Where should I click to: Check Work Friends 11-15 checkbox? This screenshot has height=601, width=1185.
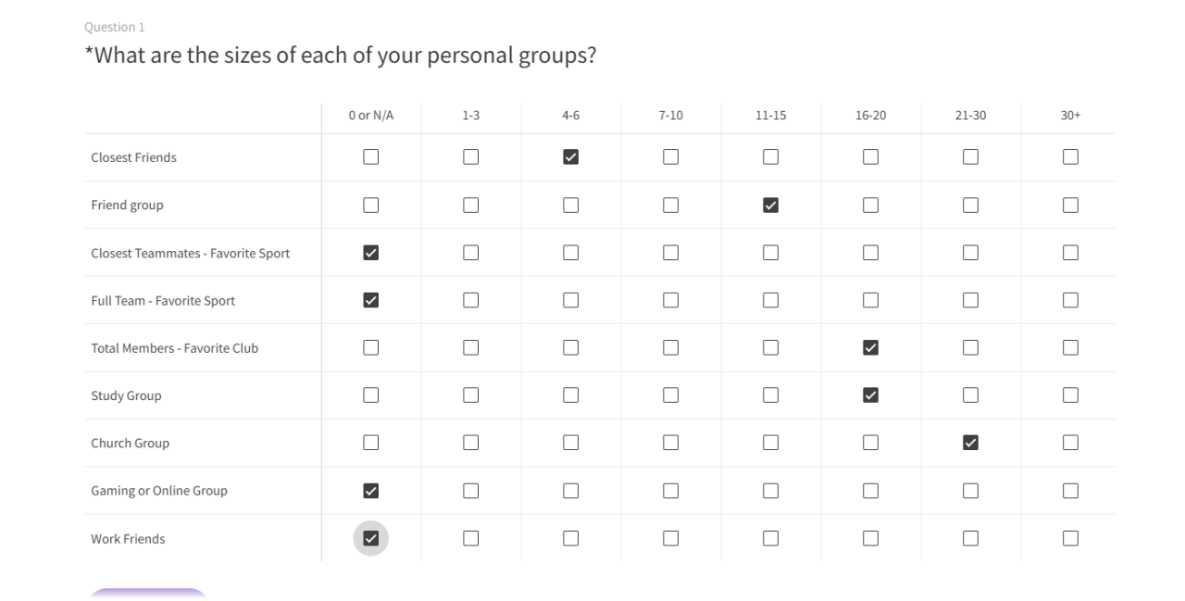pyautogui.click(x=770, y=539)
